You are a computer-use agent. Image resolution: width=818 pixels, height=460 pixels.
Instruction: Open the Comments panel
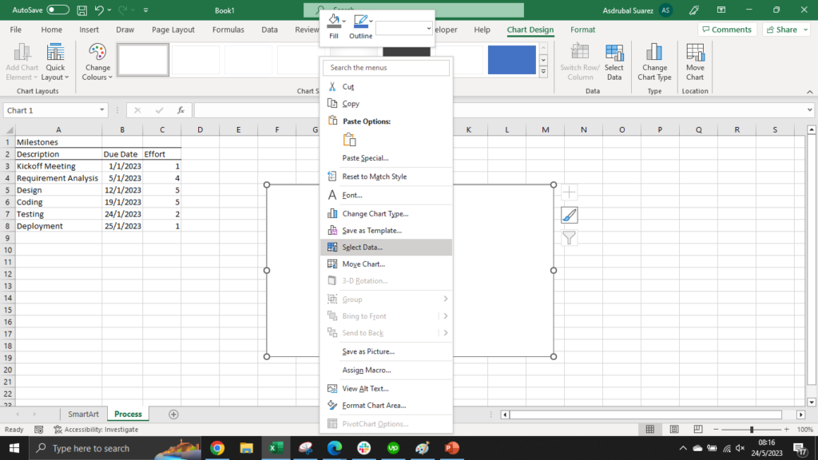click(725, 29)
